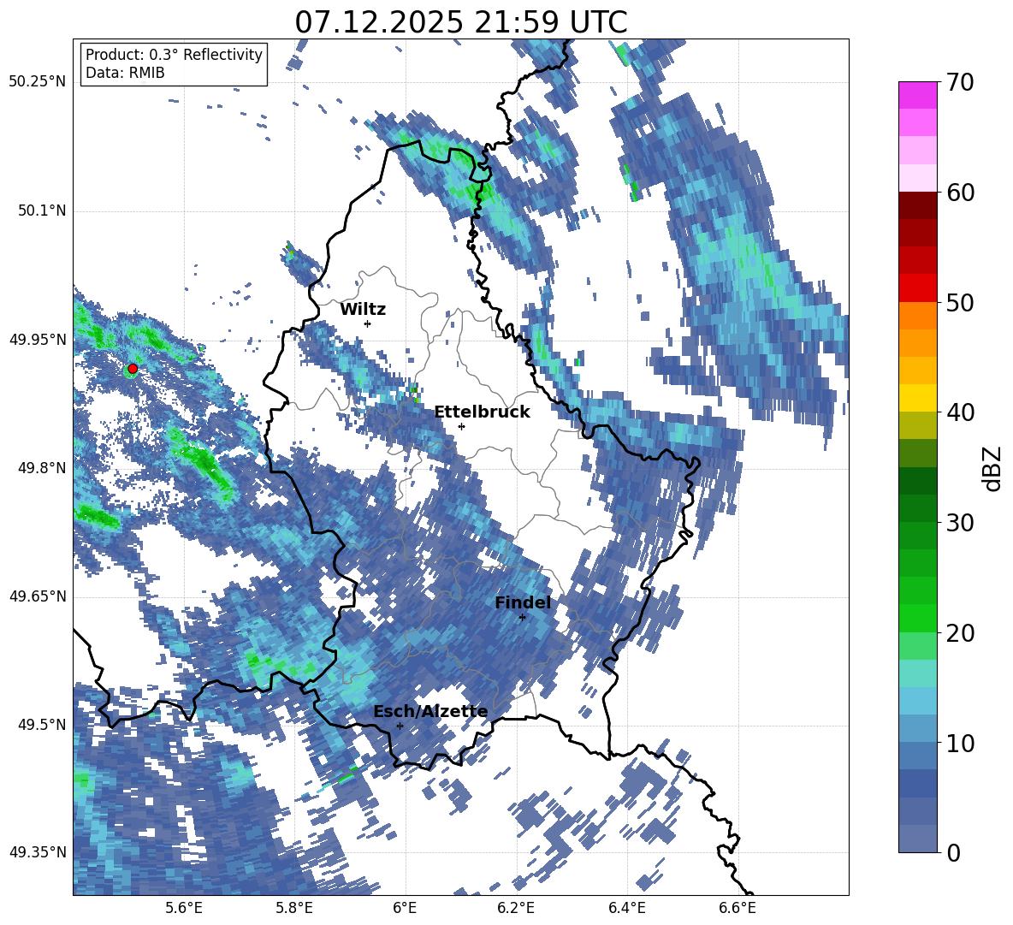Click the 50 colorbar tick label

point(960,302)
